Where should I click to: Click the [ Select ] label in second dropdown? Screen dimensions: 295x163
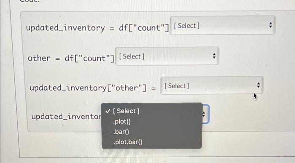pos(131,56)
